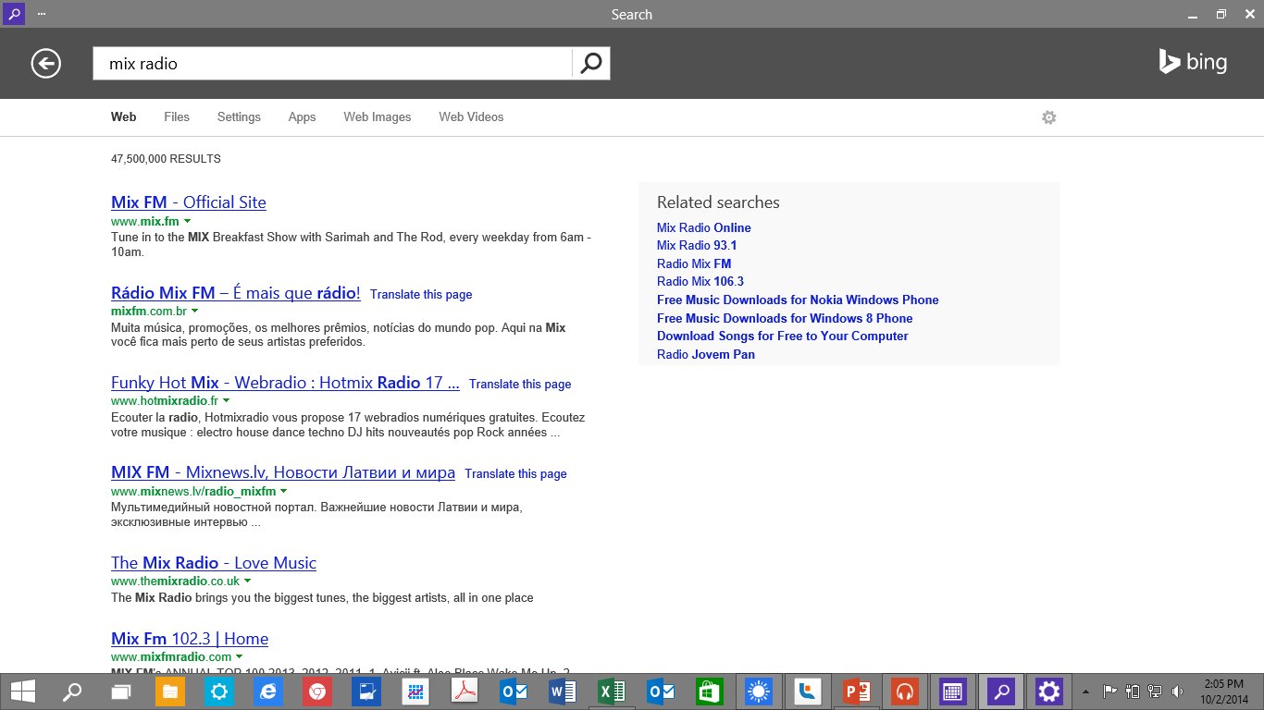Select the Web tab
1264x710 pixels.
(123, 117)
